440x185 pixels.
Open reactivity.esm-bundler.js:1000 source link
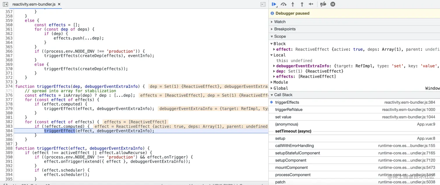(x=409, y=109)
